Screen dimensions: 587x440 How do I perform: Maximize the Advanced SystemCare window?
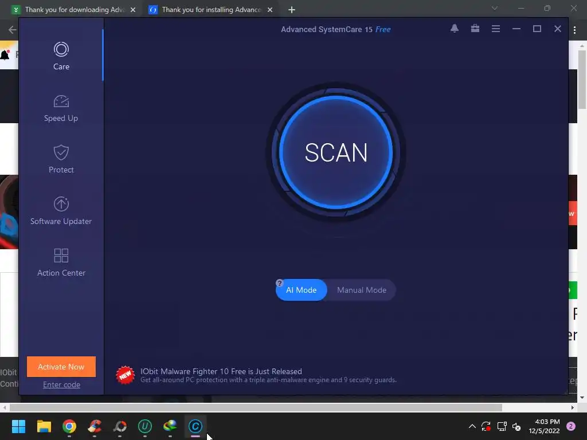tap(537, 29)
